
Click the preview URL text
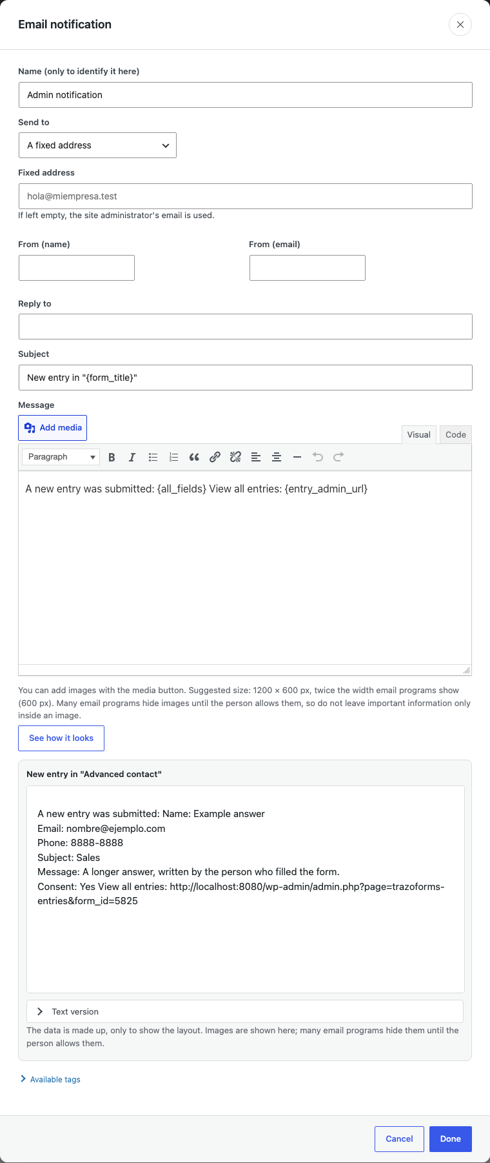pos(240,894)
